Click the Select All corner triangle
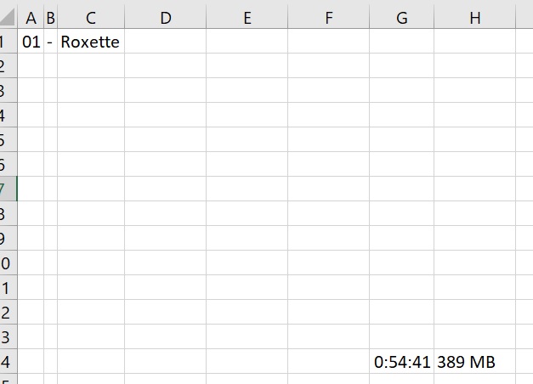 pyautogui.click(x=8, y=17)
